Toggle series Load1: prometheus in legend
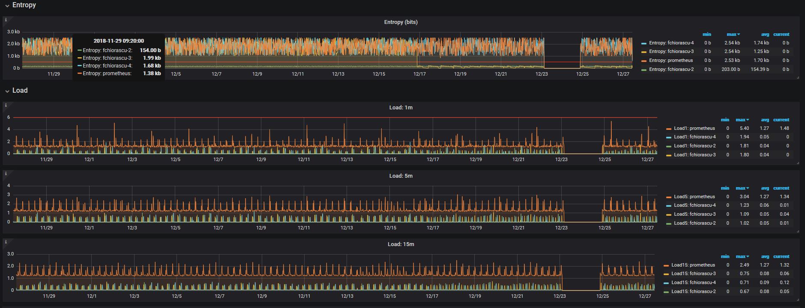805x308 pixels. [694, 128]
